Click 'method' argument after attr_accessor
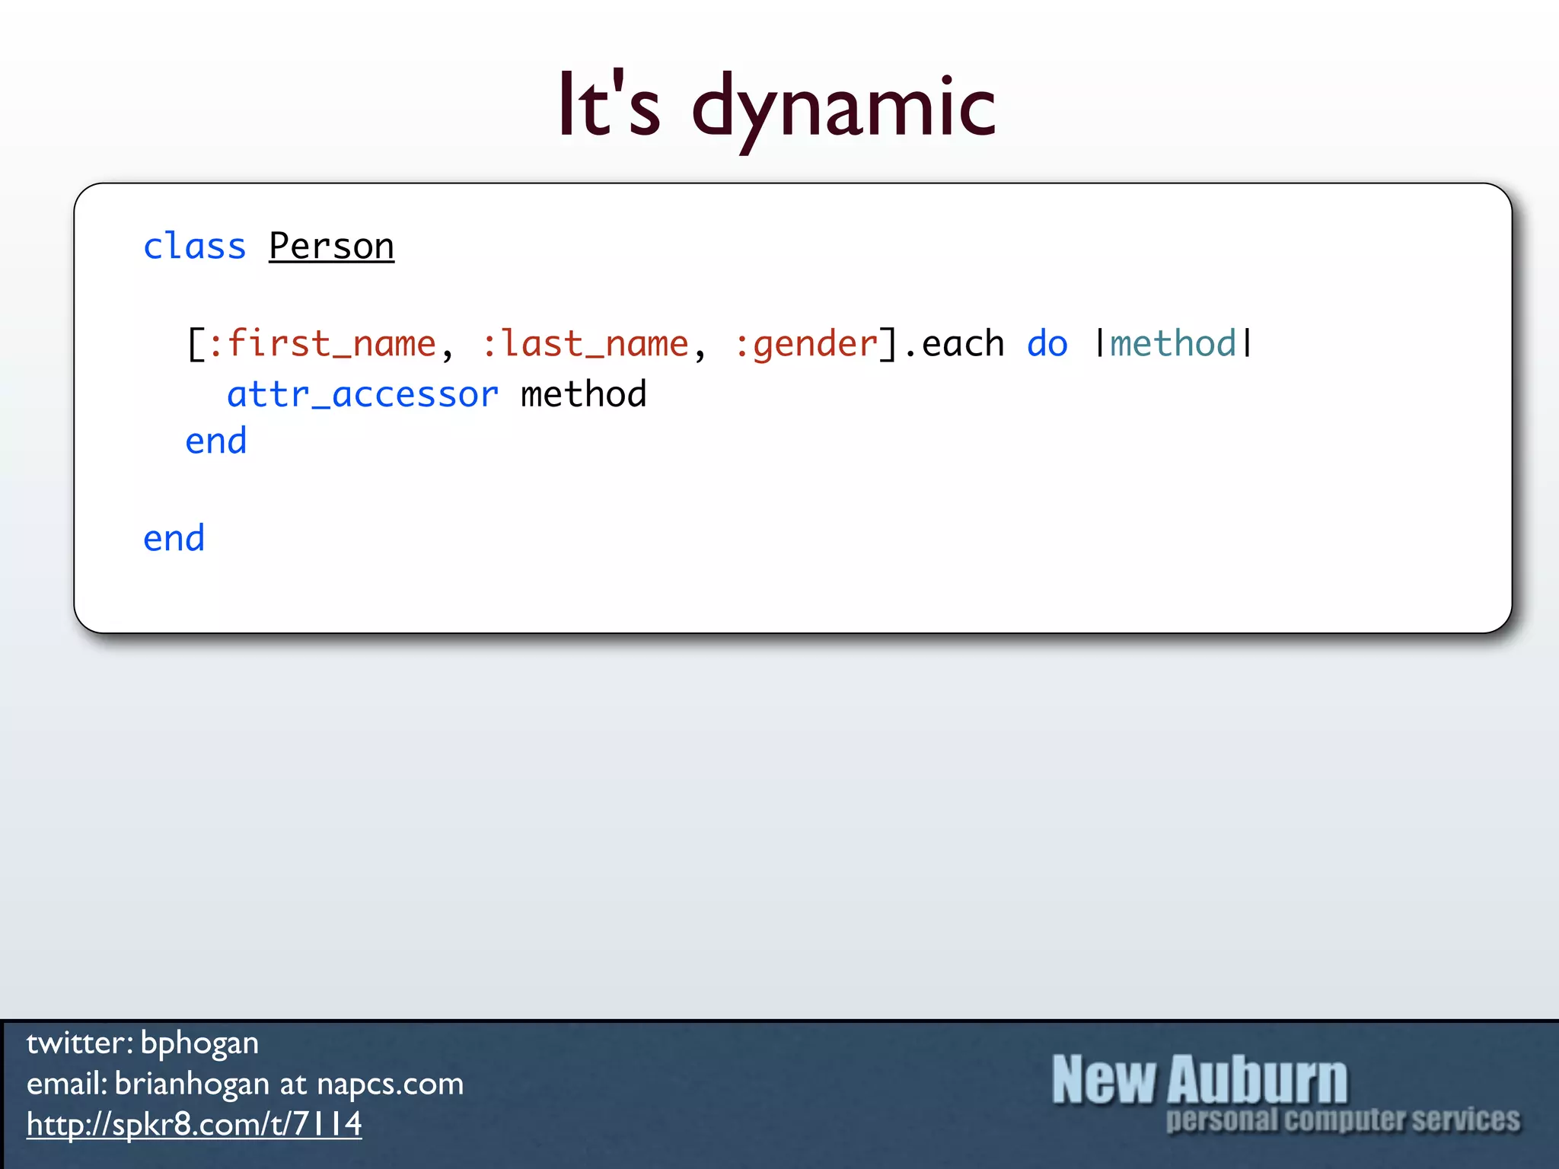The height and width of the screenshot is (1169, 1559). (x=583, y=394)
